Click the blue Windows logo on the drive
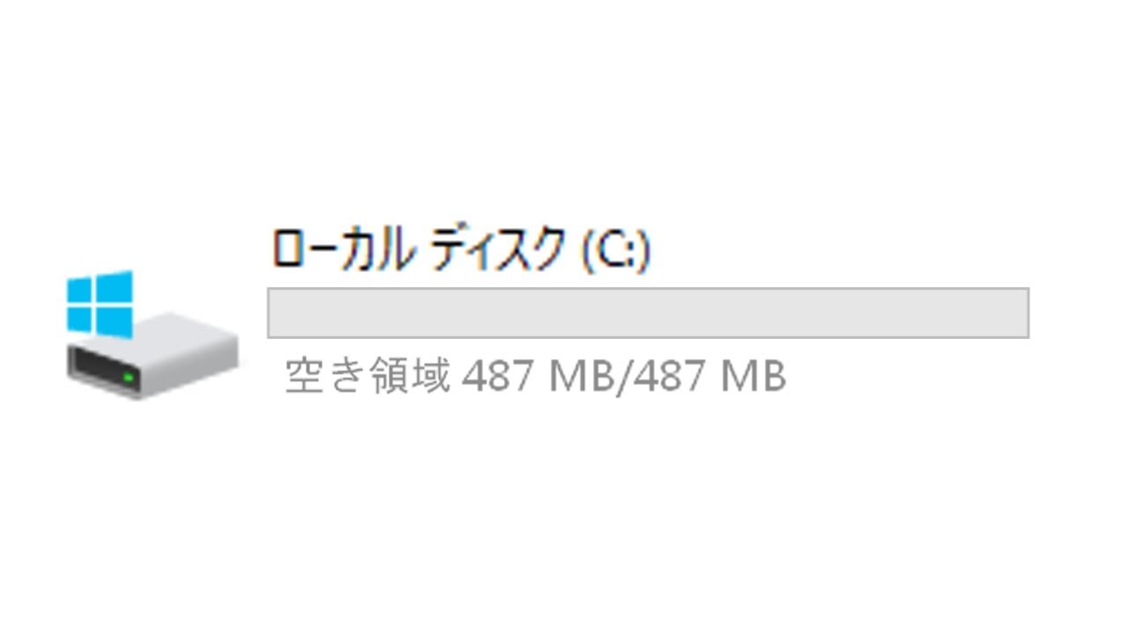This screenshot has width=1128, height=634. (100, 305)
